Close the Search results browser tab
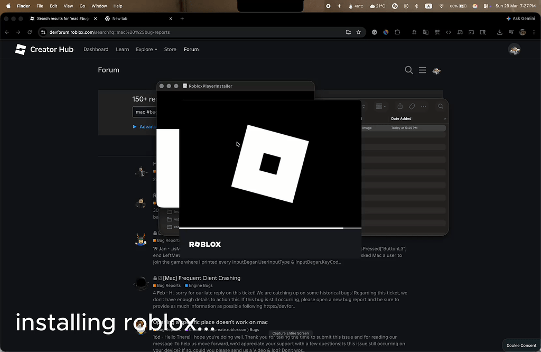This screenshot has width=541, height=352. pos(96,18)
